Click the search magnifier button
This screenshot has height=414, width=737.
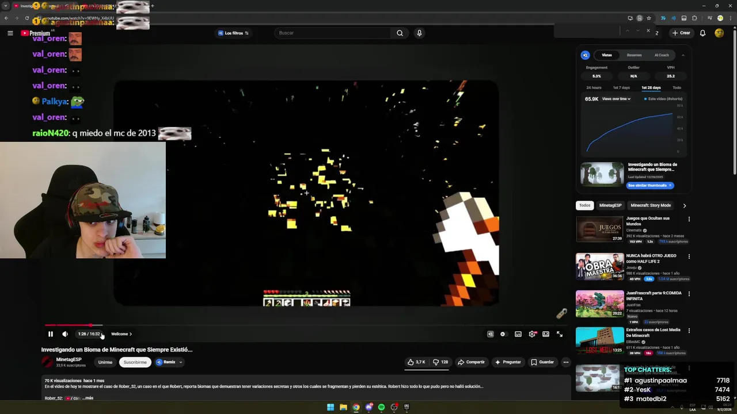(x=400, y=33)
